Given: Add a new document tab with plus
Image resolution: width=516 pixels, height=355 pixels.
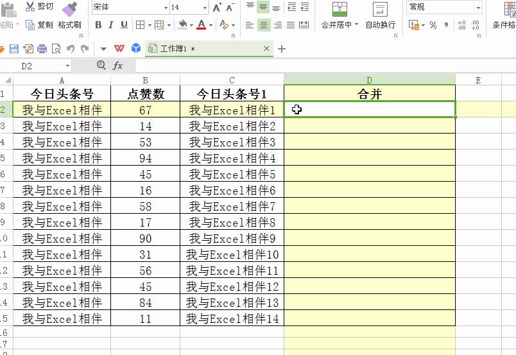Looking at the screenshot, I should click(281, 49).
